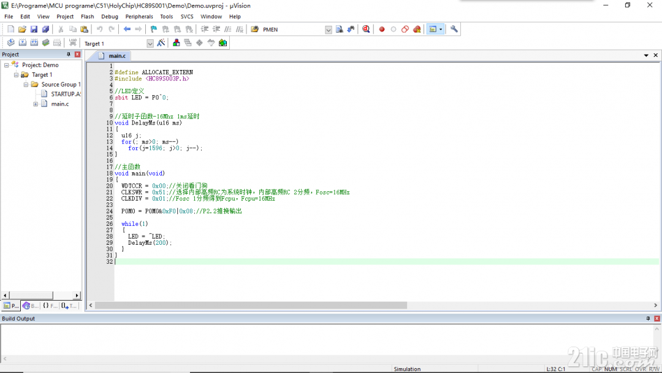Copy selection to clipboard

click(x=72, y=29)
